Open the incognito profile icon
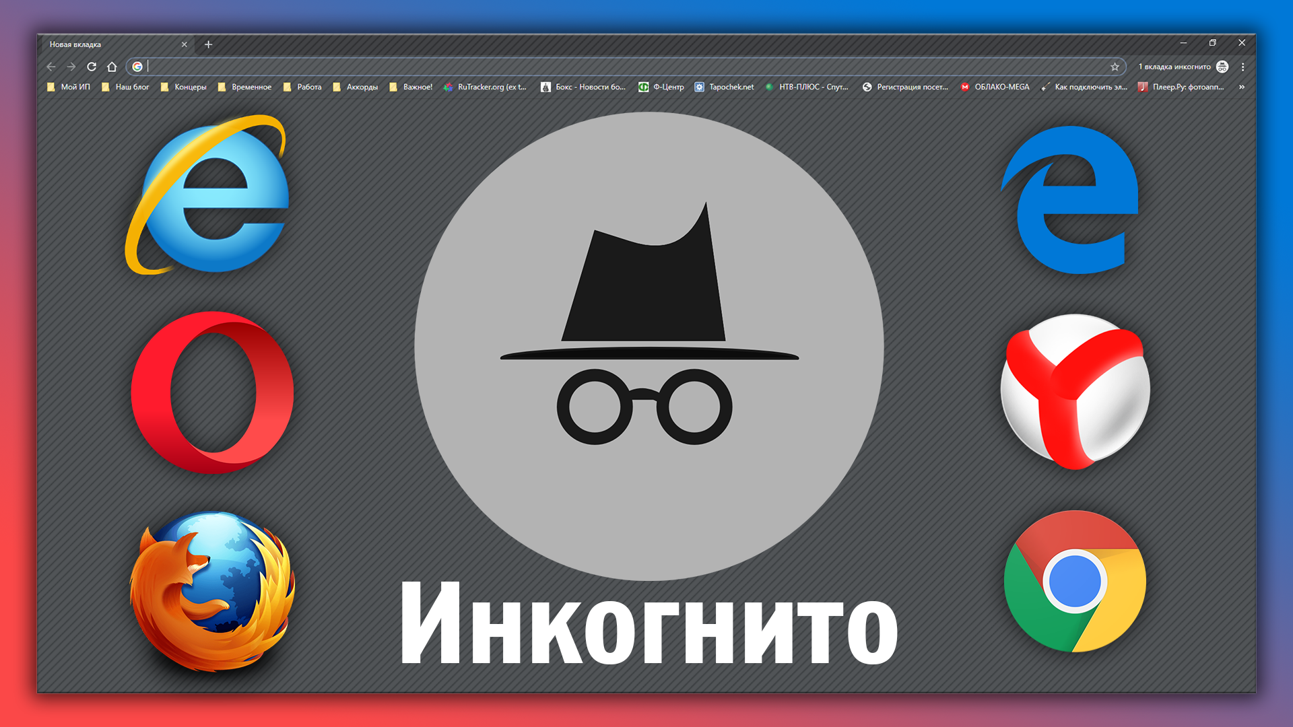Image resolution: width=1293 pixels, height=727 pixels. [1222, 67]
